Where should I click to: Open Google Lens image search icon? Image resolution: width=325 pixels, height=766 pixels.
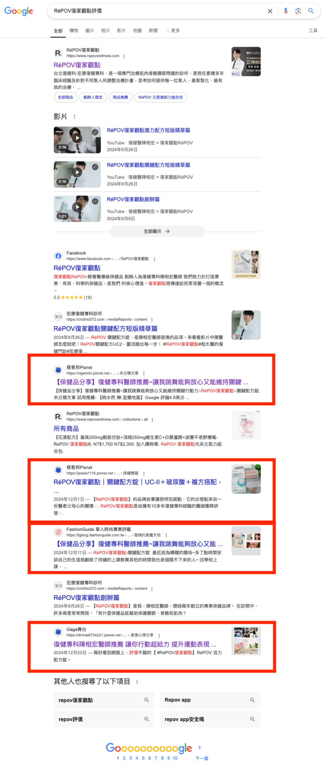[x=298, y=11]
